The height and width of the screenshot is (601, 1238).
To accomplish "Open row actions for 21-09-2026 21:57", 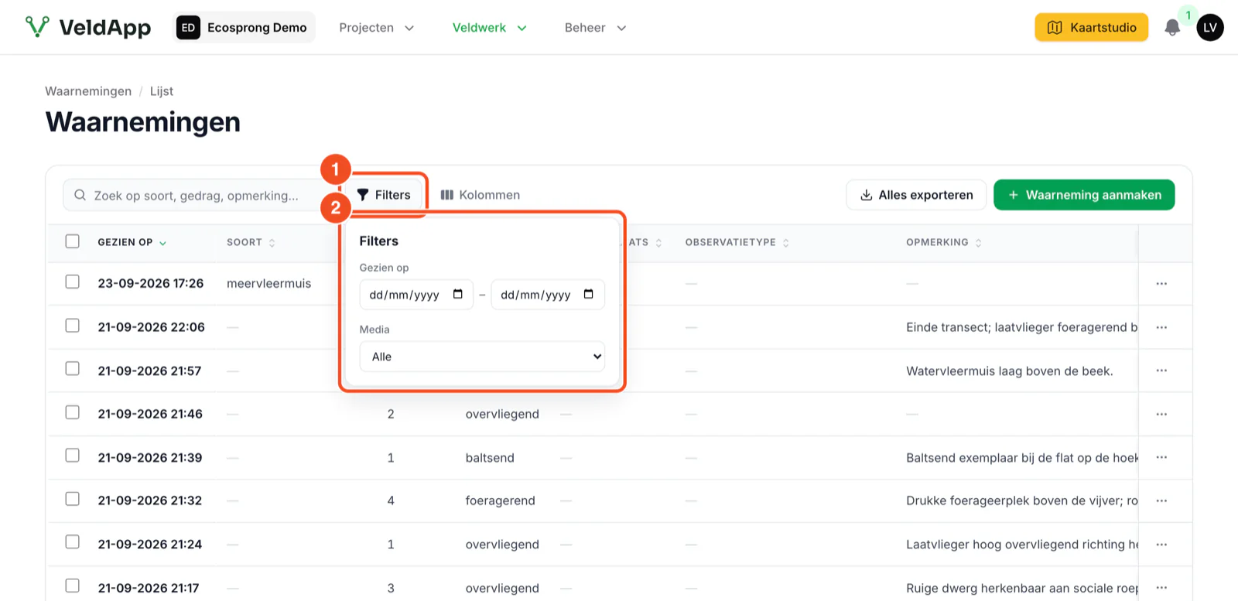I will point(1161,371).
